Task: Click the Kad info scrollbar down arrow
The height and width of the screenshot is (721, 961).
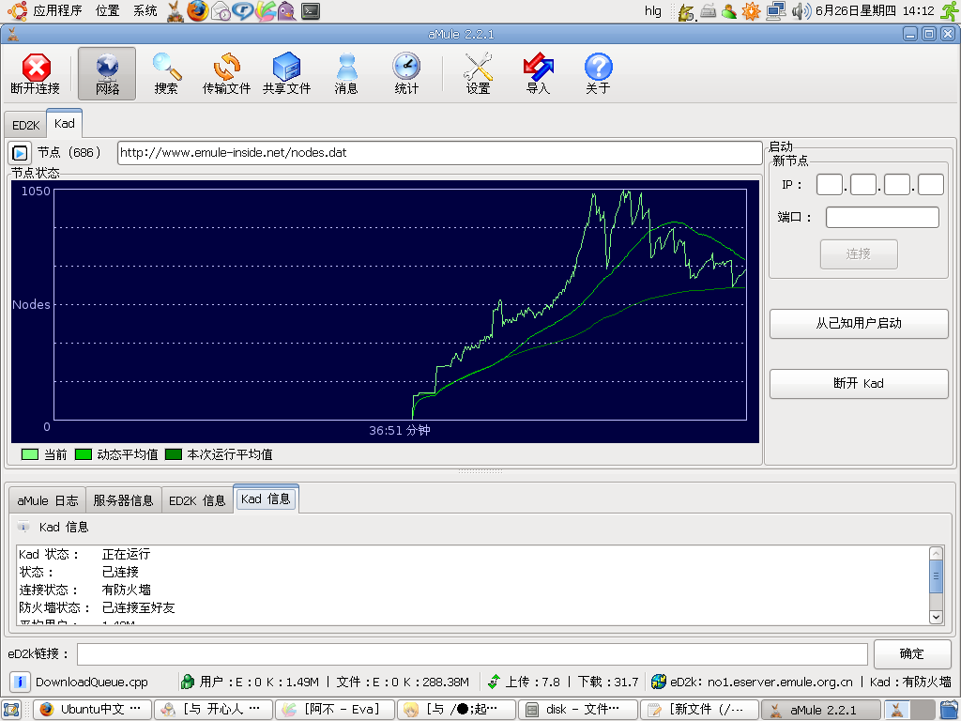Action: [936, 618]
